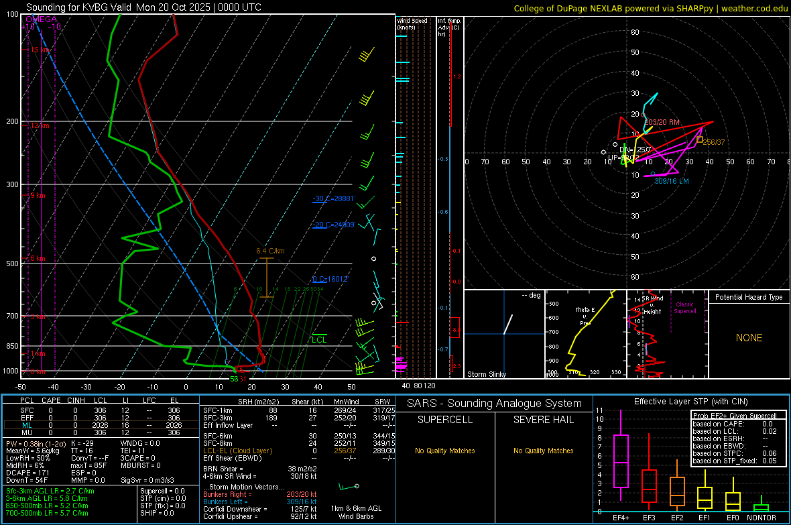791x525 pixels.
Task: Click the Sfc-3km AGL LR value
Action: [x=50, y=491]
